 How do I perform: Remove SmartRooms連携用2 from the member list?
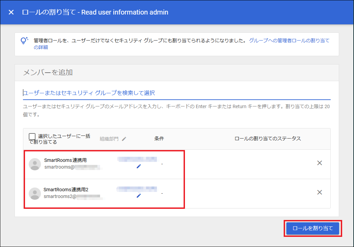tap(319, 192)
